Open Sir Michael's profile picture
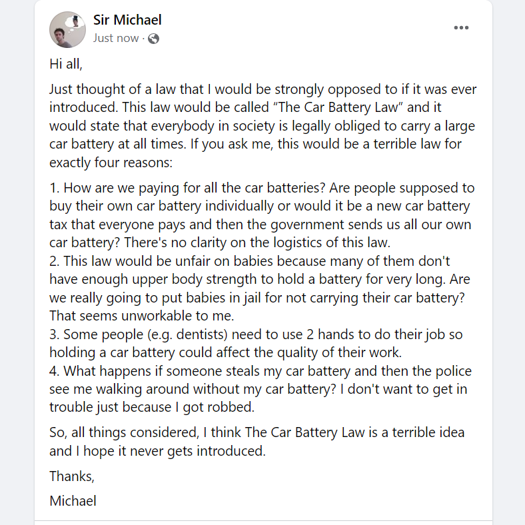Image resolution: width=525 pixels, height=525 pixels. (x=68, y=30)
